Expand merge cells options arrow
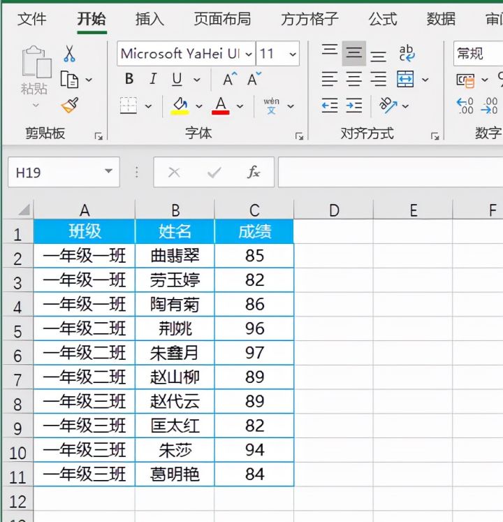 click(x=425, y=80)
